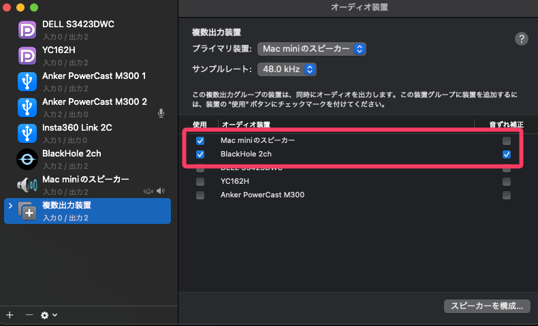Click the スピーカーを構成 button
This screenshot has width=538, height=326.
[x=487, y=306]
